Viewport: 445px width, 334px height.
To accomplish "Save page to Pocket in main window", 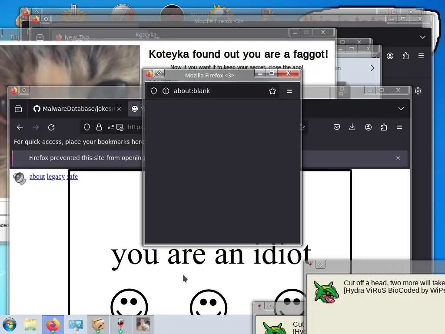I will click(337, 127).
